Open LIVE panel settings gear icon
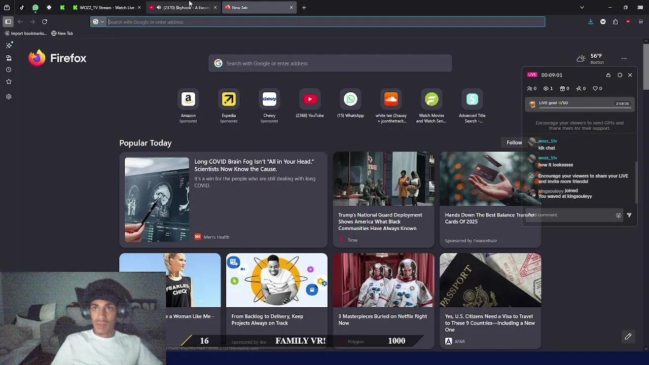This screenshot has height=365, width=649. [620, 75]
